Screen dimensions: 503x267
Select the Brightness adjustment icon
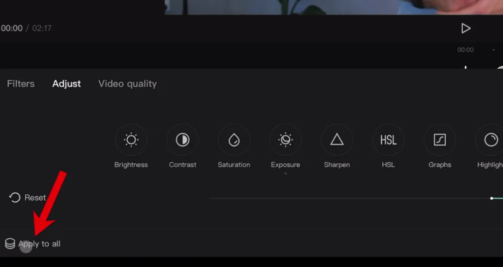[x=131, y=140]
